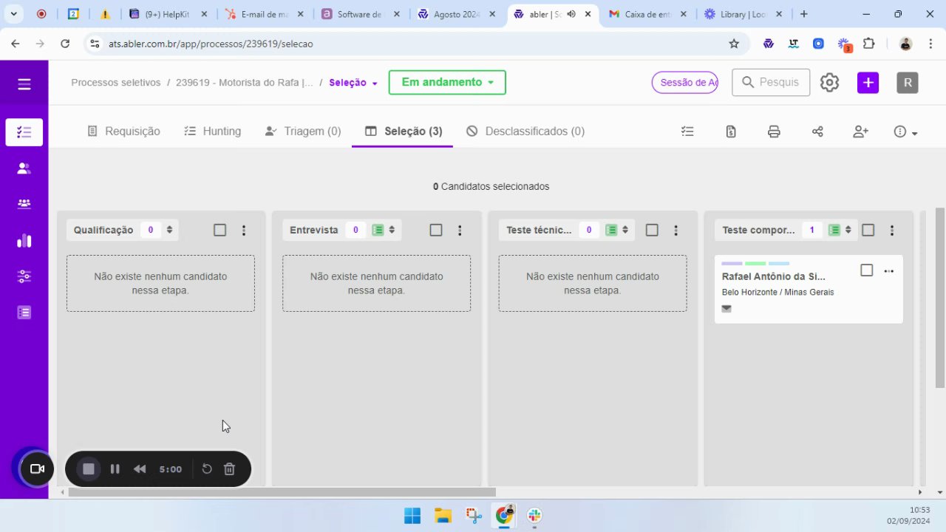Delete the recording with trash icon

click(229, 468)
